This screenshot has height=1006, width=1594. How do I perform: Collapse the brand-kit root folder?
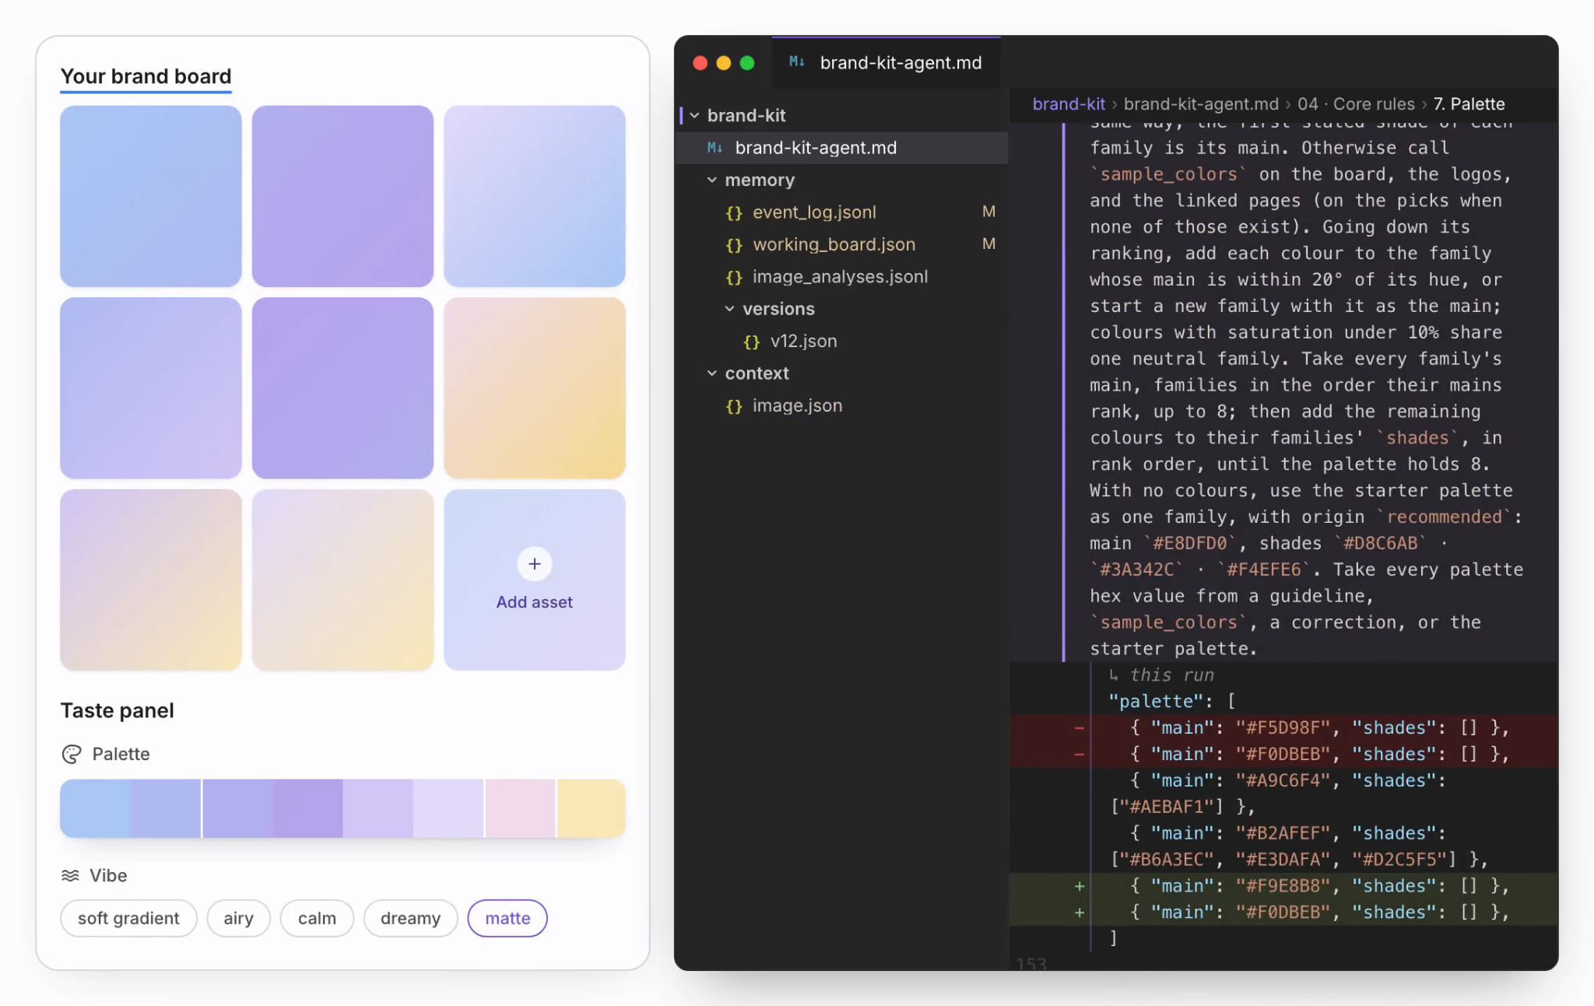694,115
